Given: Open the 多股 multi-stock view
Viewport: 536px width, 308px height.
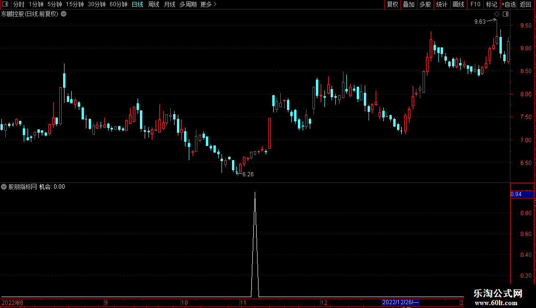Looking at the screenshot, I should pyautogui.click(x=425, y=4).
